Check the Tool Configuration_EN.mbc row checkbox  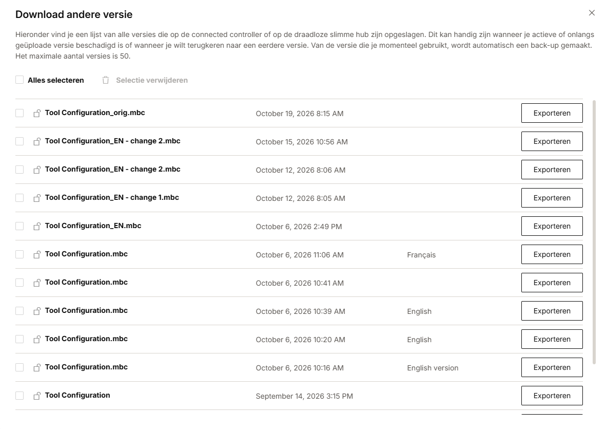coord(19,226)
